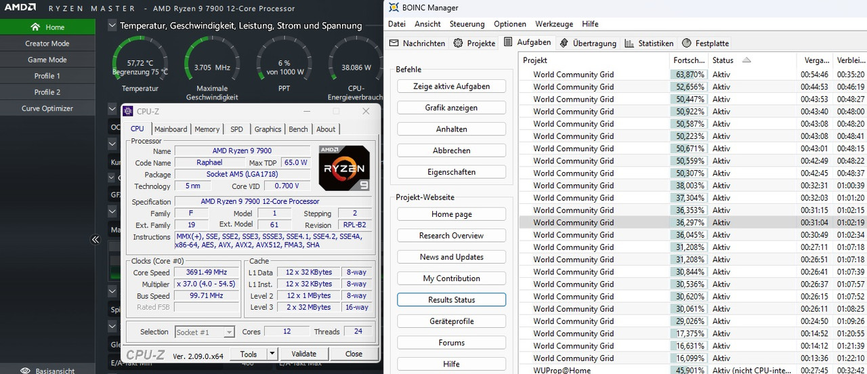Click the CPU-Z title bar icon

(x=128, y=111)
